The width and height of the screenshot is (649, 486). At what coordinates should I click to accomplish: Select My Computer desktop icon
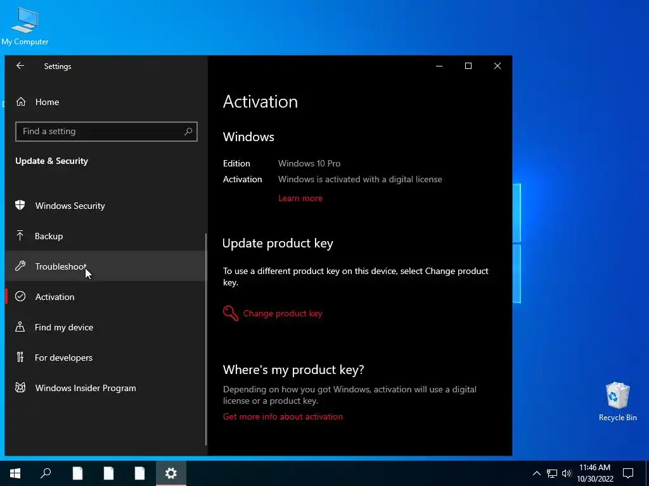(x=25, y=27)
